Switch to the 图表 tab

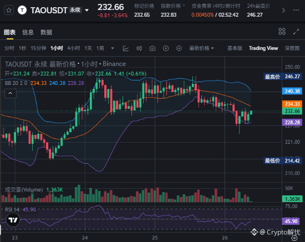click(10, 32)
